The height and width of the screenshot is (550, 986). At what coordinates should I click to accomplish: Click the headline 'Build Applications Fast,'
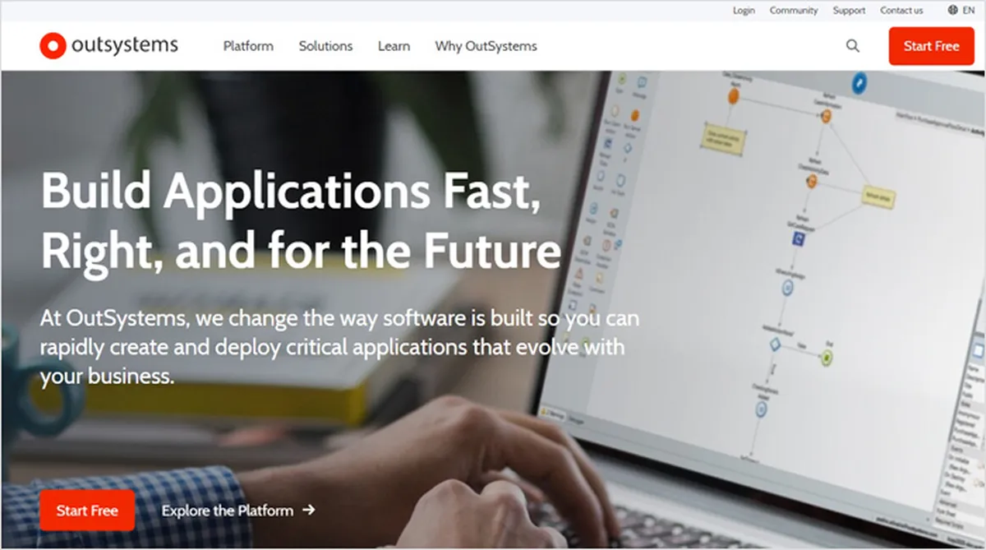click(x=291, y=192)
